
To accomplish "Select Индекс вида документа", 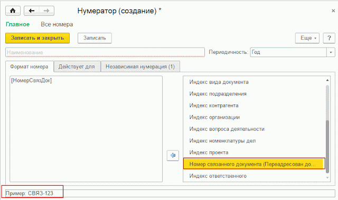I will pos(219,82).
